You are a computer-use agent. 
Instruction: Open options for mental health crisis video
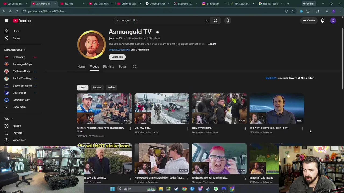pyautogui.click(x=245, y=178)
